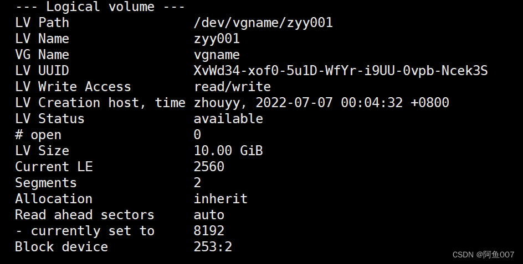Click the Logical volume header line
523x264 pixels.
[100, 7]
